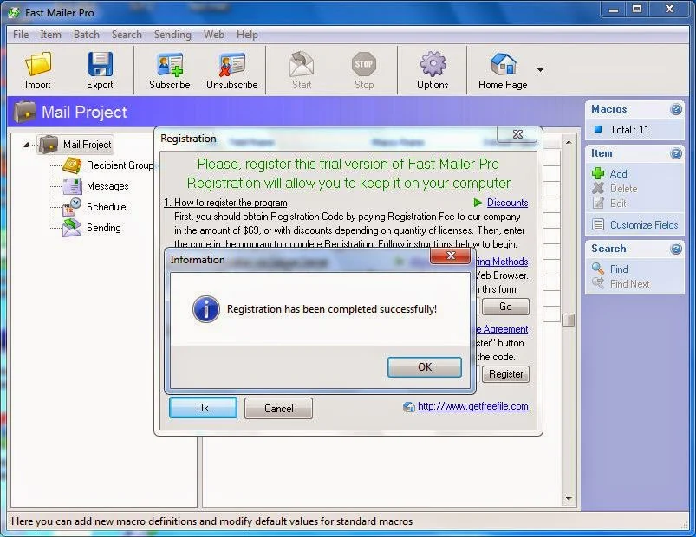The height and width of the screenshot is (537, 696).
Task: Click OK in the Information dialog
Action: pyautogui.click(x=425, y=367)
